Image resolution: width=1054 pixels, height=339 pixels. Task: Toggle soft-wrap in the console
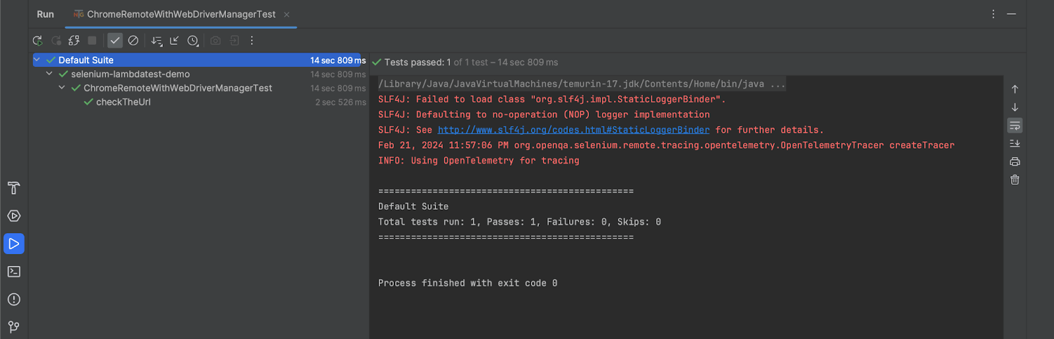1015,125
